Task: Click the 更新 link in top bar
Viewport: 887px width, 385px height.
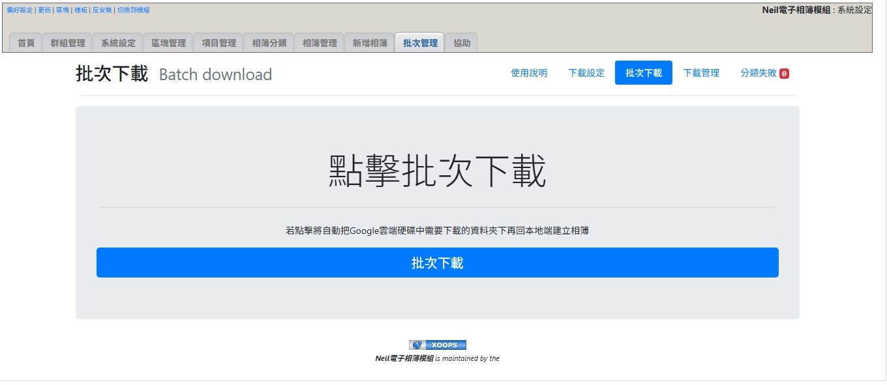Action: [x=44, y=10]
